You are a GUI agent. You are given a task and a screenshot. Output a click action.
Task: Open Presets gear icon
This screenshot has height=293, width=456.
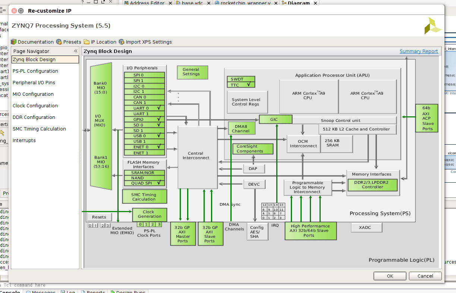(x=59, y=42)
